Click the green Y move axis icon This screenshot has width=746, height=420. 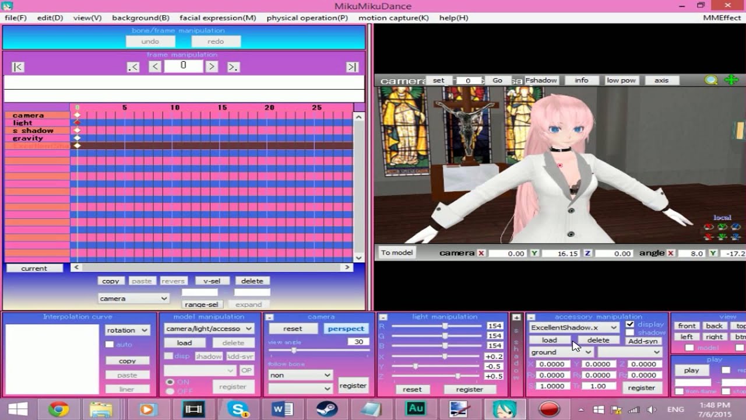pos(722,236)
